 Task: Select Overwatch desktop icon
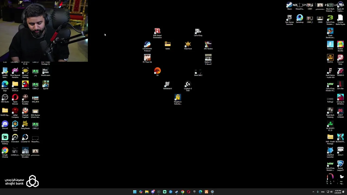click(15, 138)
